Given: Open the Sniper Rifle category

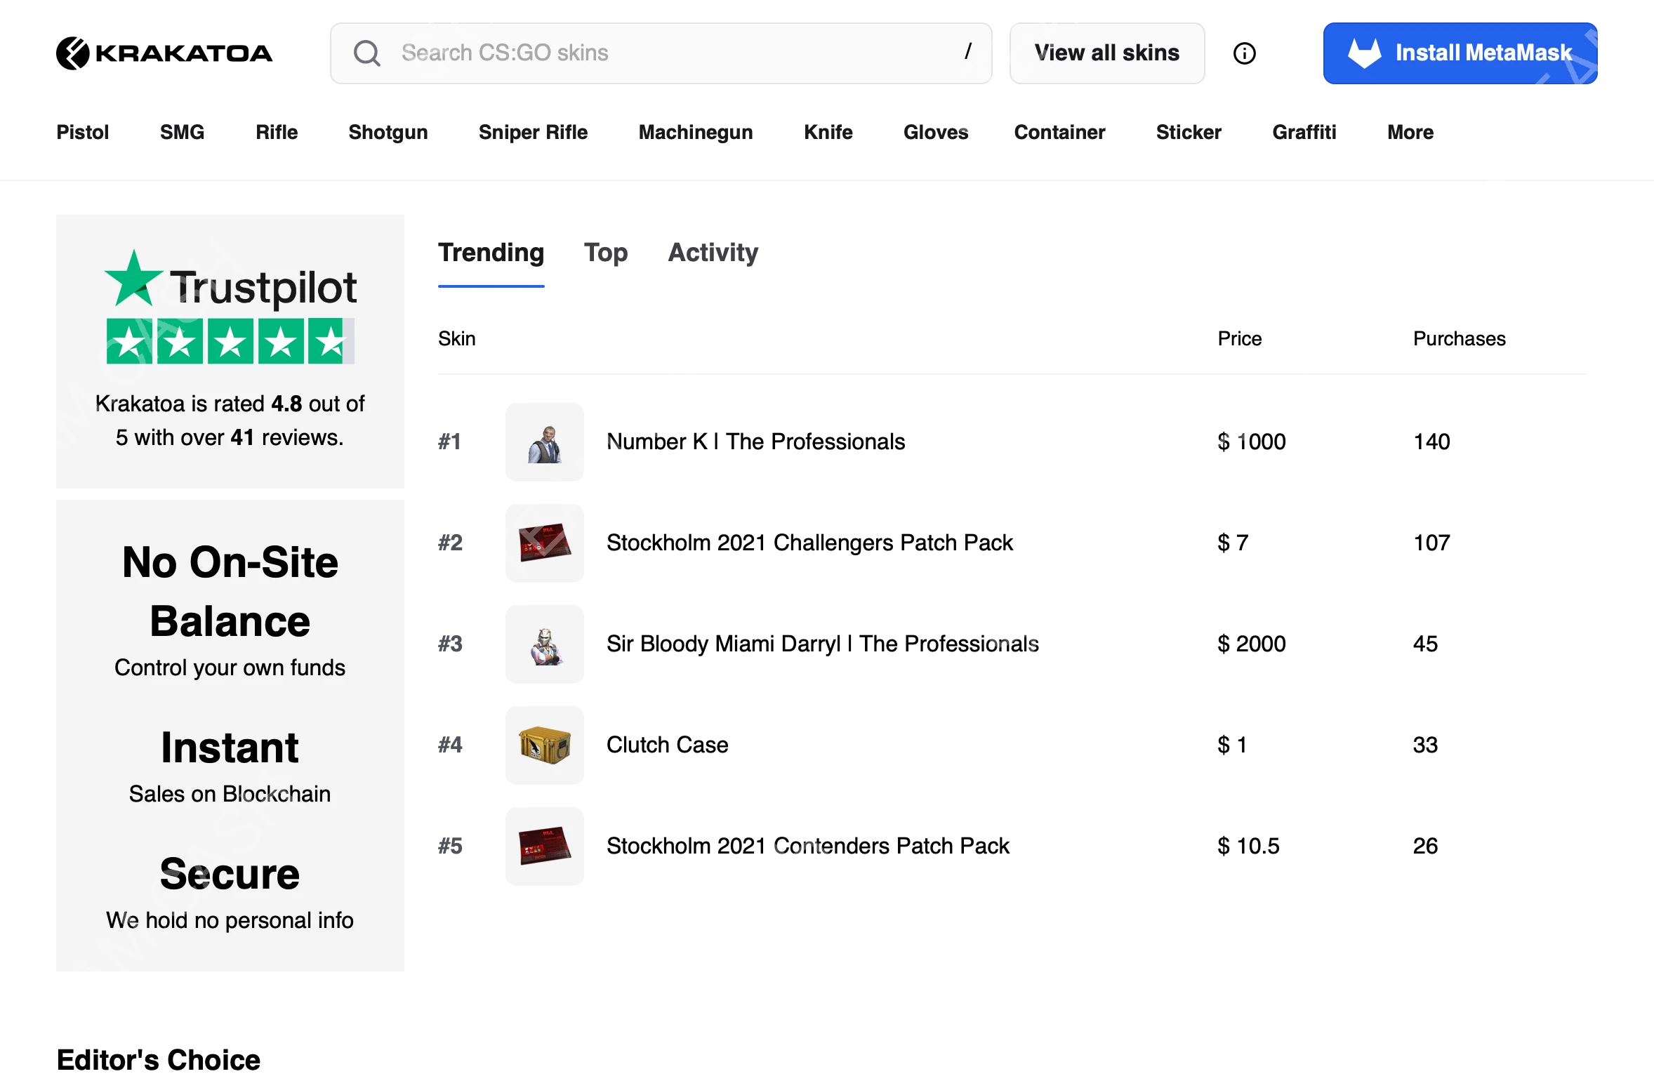Looking at the screenshot, I should 533,133.
